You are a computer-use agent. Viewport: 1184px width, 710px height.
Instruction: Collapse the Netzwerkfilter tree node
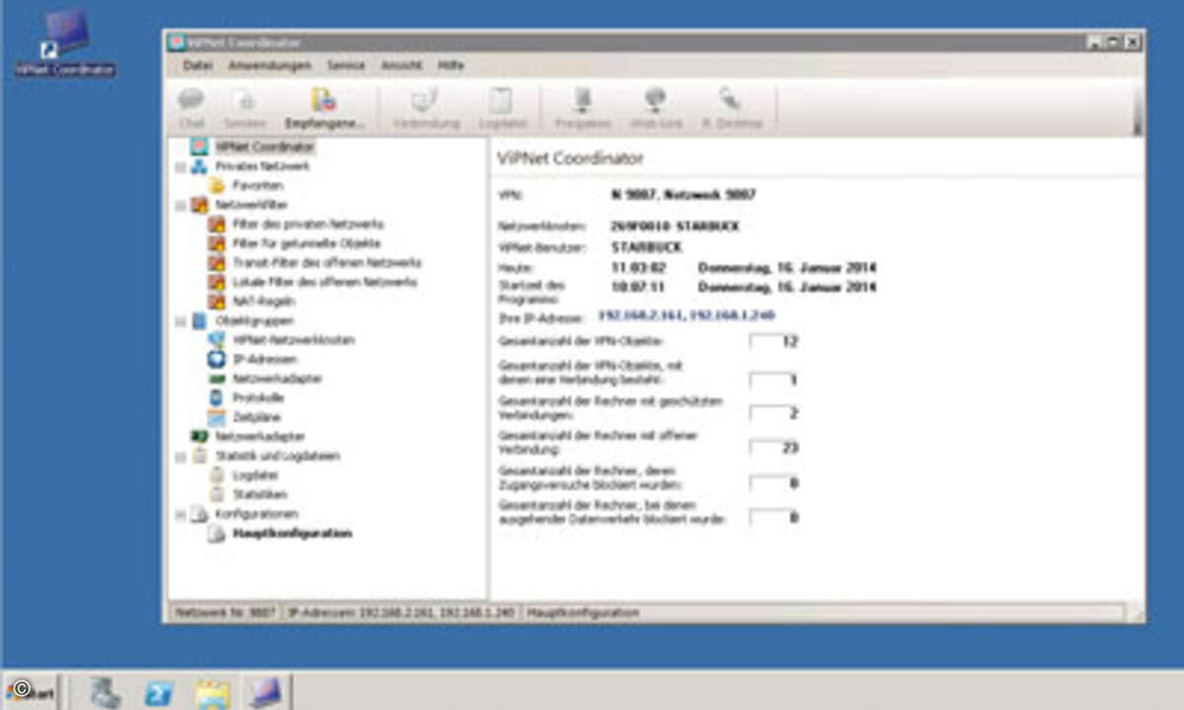[181, 205]
